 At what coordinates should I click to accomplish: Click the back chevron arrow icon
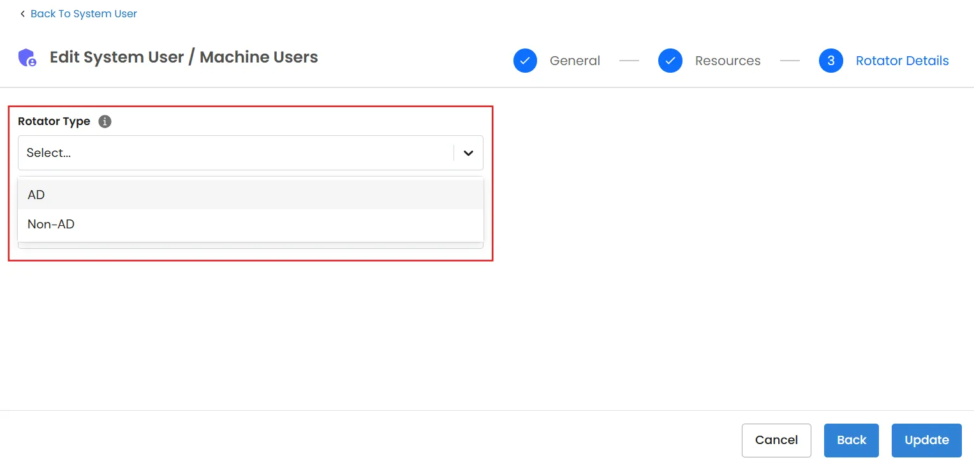22,13
